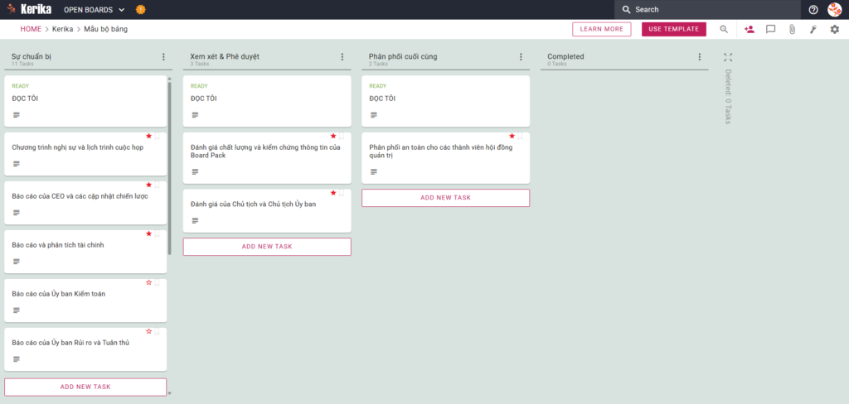Go to HOME breadcrumb
Image resolution: width=849 pixels, height=404 pixels.
tap(31, 29)
